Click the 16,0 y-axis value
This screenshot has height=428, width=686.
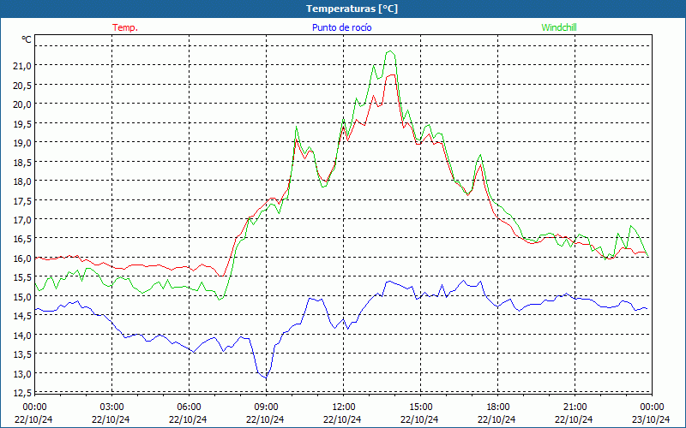(22, 258)
